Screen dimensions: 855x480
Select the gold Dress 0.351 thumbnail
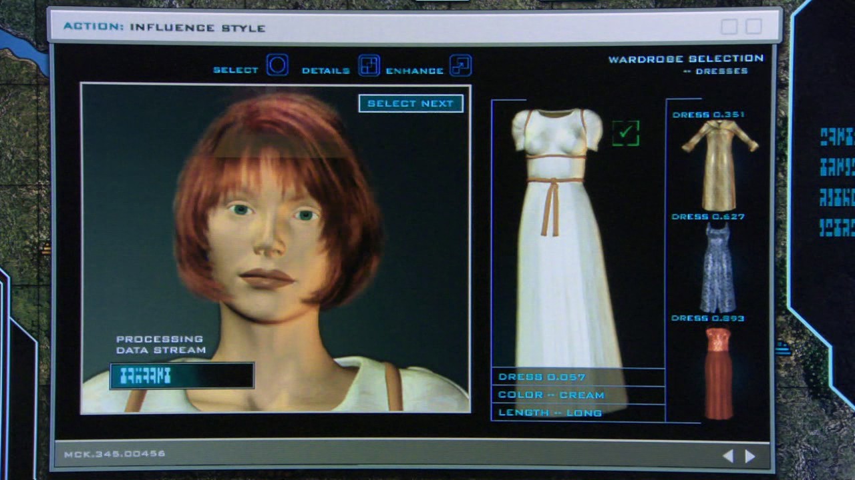pos(719,166)
